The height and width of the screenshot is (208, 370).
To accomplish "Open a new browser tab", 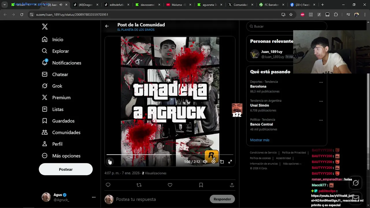I will point(323,5).
